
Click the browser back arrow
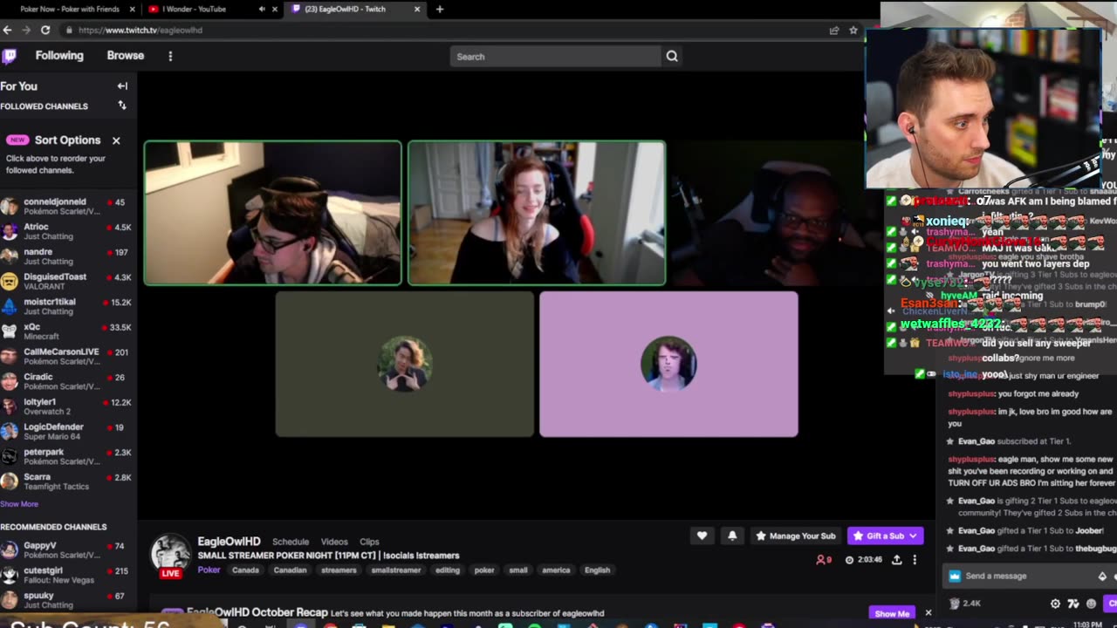pos(7,30)
